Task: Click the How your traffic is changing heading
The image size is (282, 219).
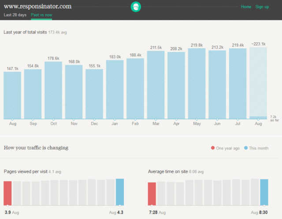Action: (x=36, y=148)
